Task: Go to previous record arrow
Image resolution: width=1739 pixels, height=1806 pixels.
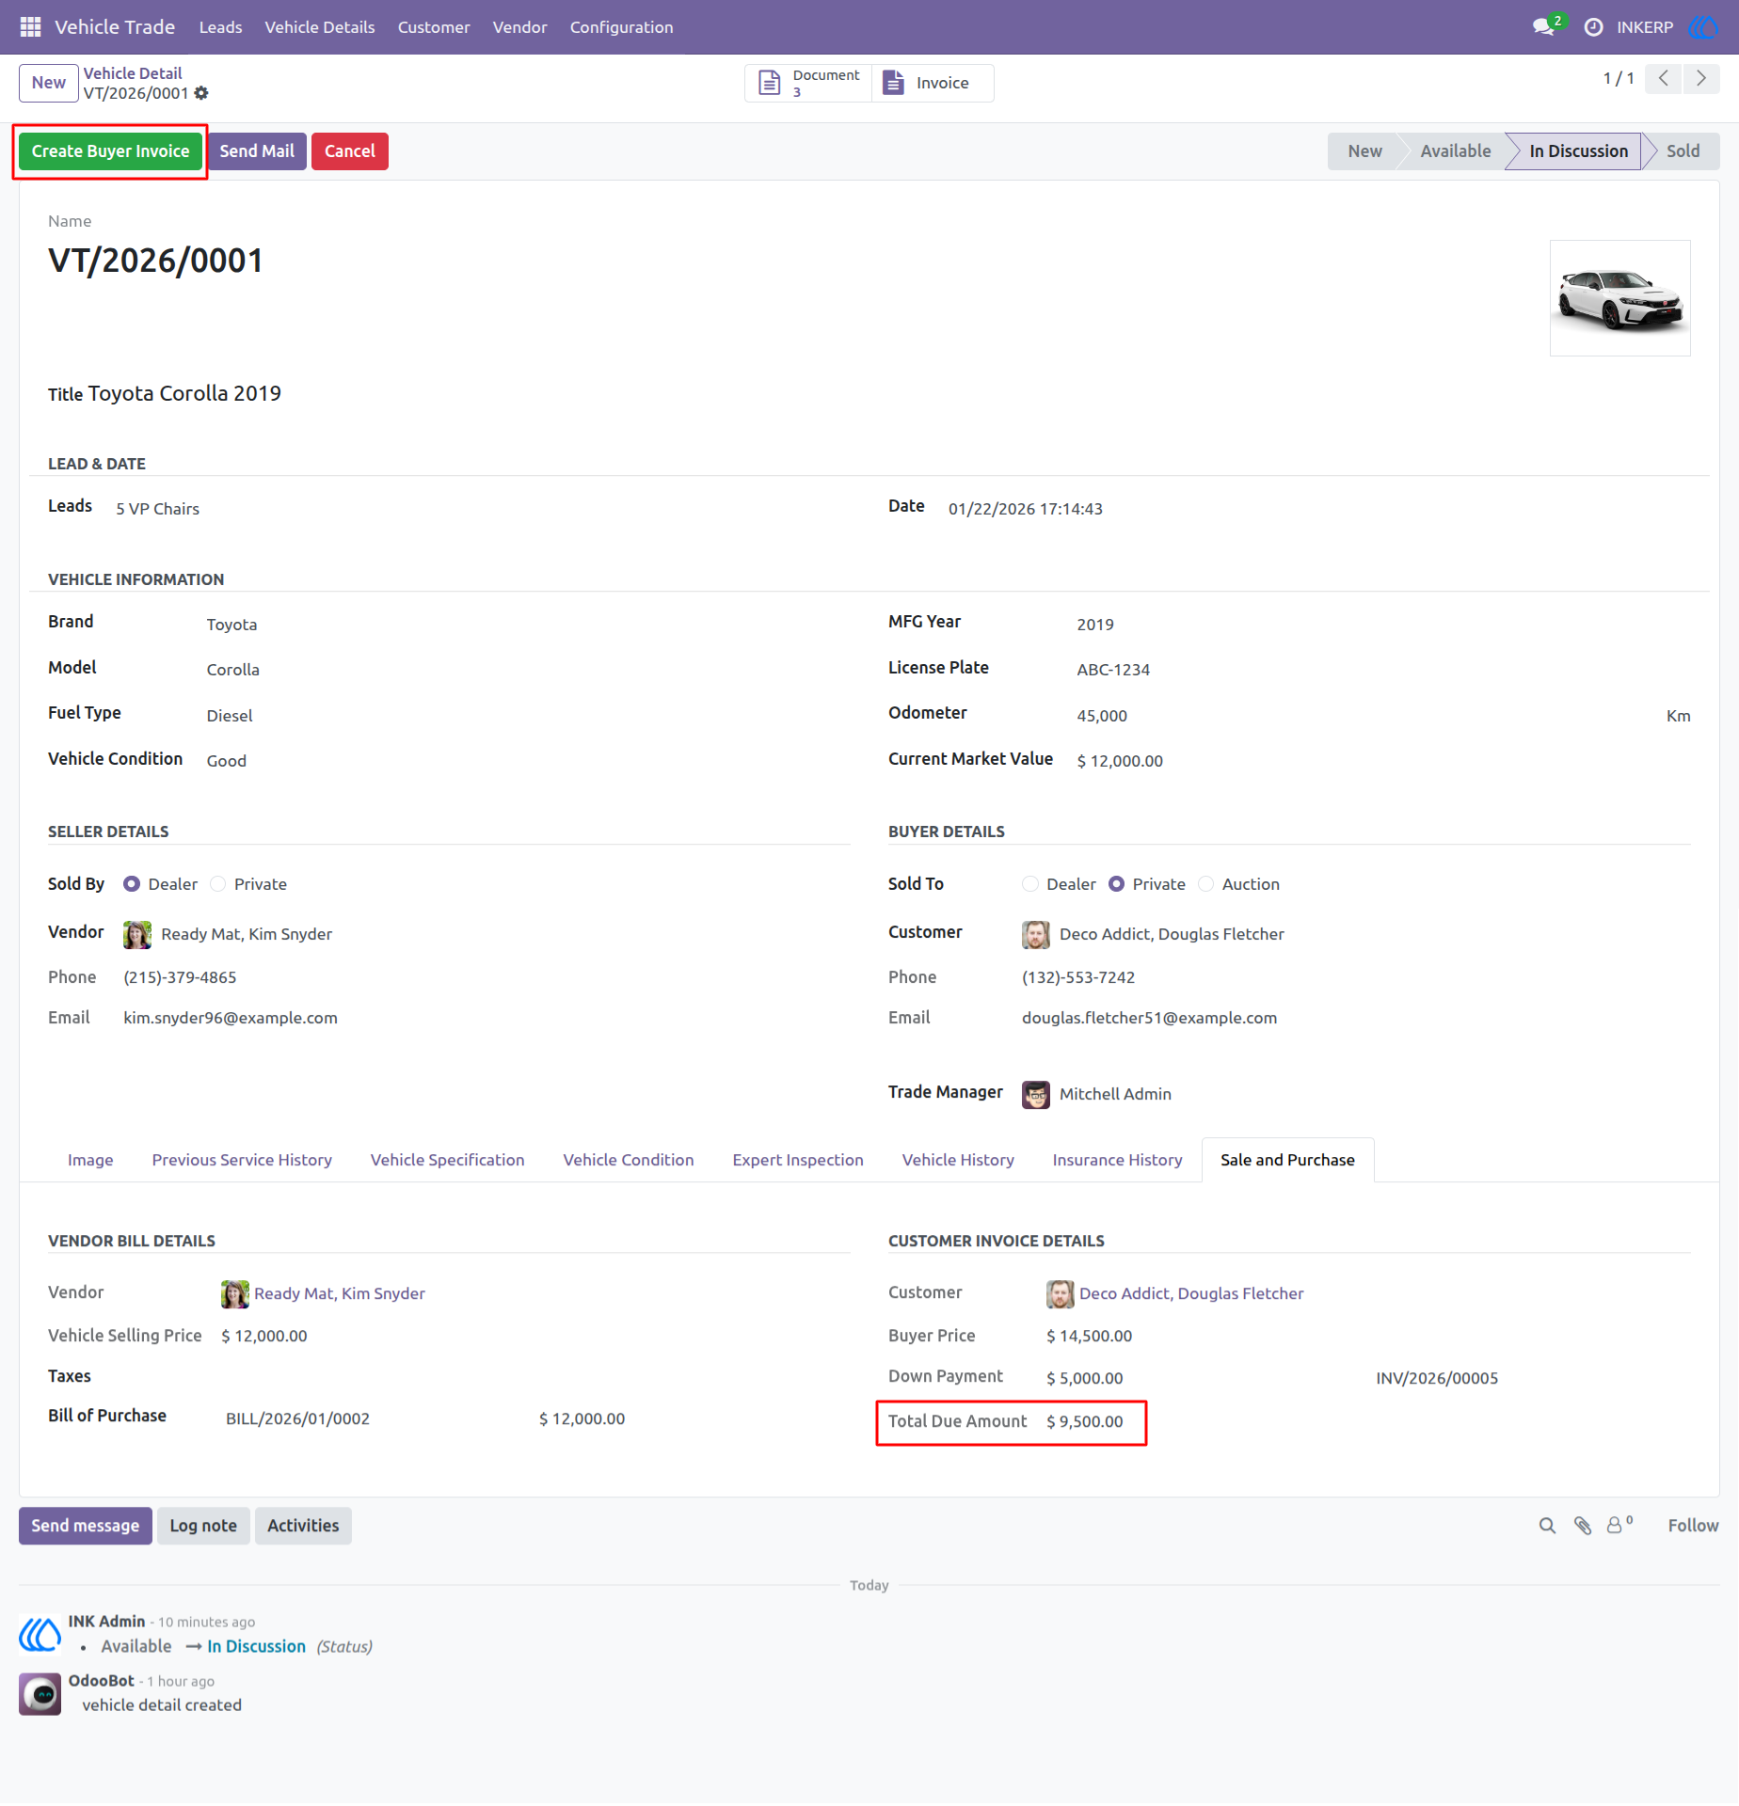Action: (x=1664, y=78)
